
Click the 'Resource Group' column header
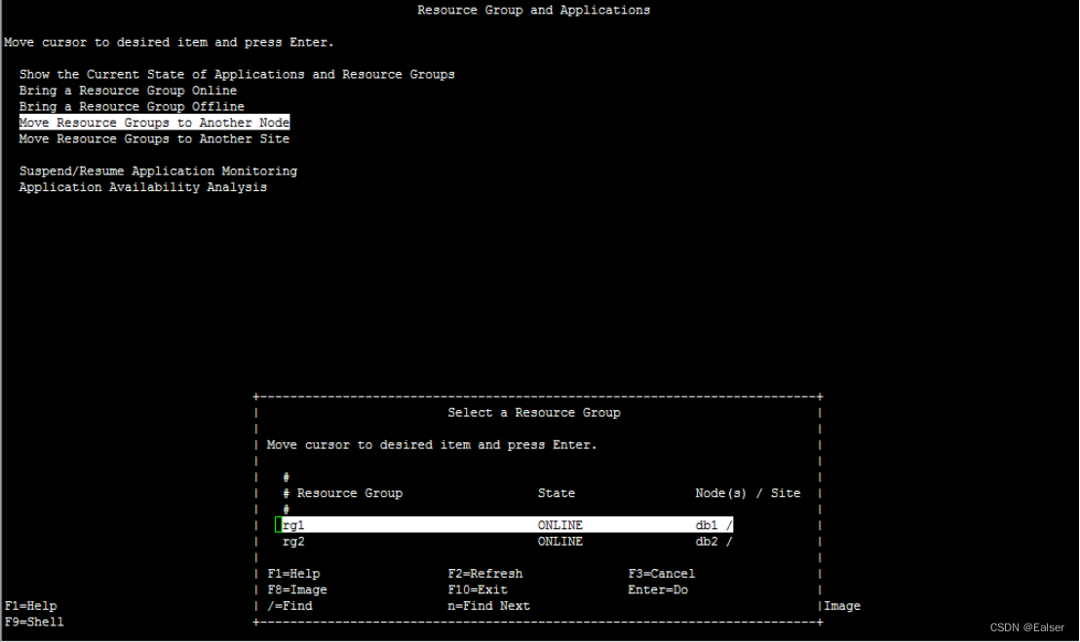pos(349,493)
